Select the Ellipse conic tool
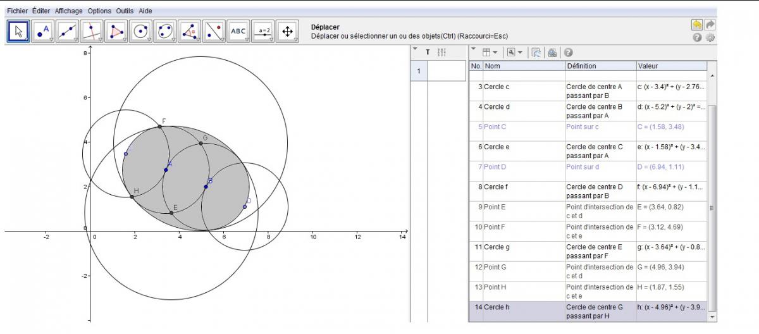The height and width of the screenshot is (334, 759). pyautogui.click(x=166, y=31)
